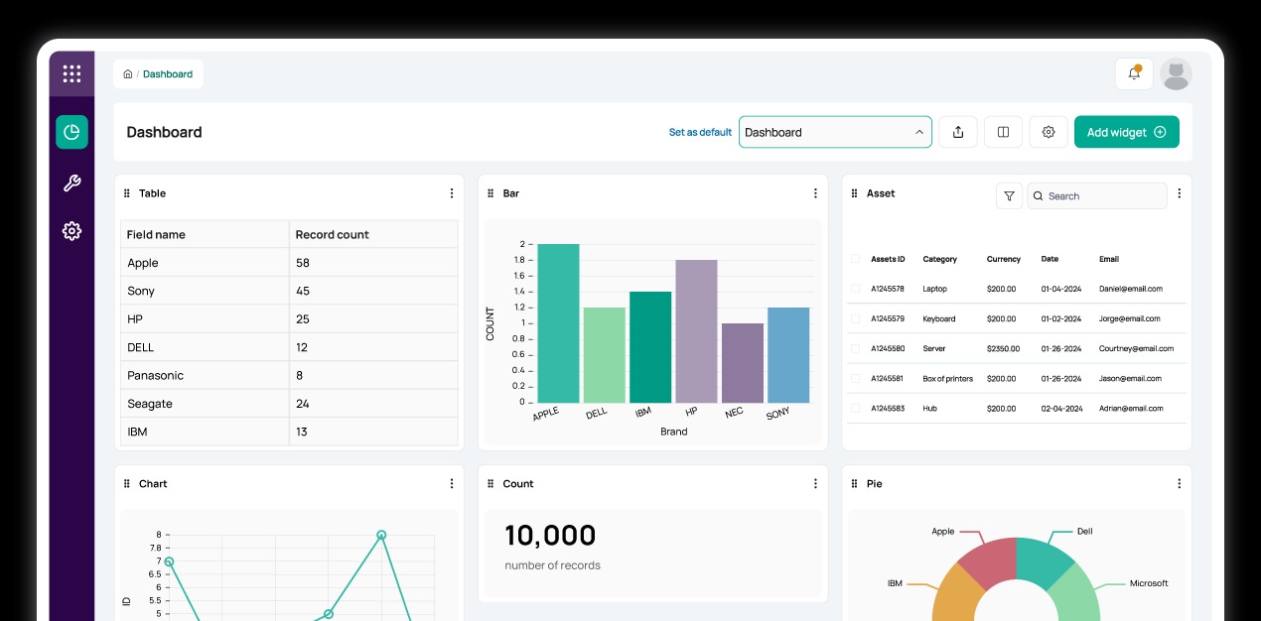Click the Asset widget drag handle

pyautogui.click(x=855, y=193)
